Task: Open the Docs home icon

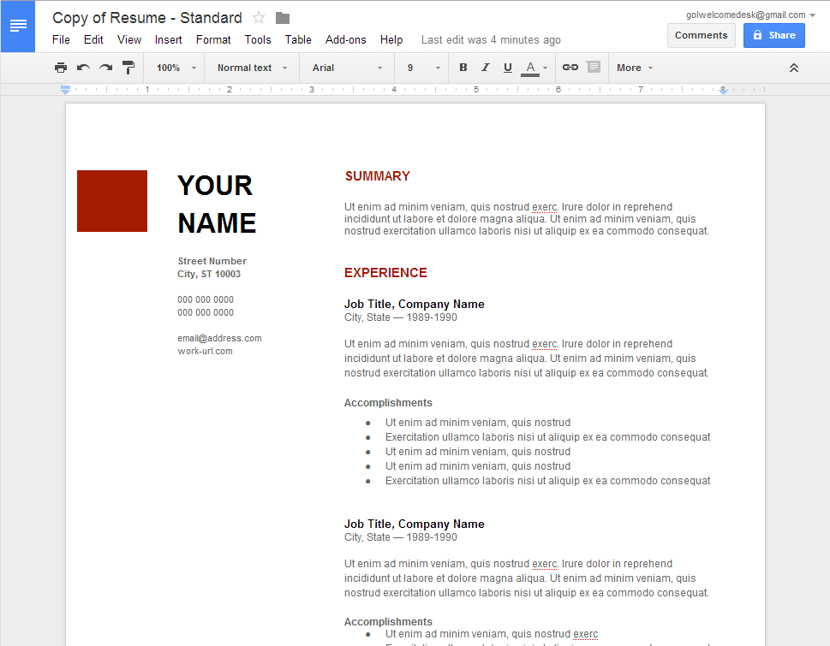Action: click(x=18, y=27)
